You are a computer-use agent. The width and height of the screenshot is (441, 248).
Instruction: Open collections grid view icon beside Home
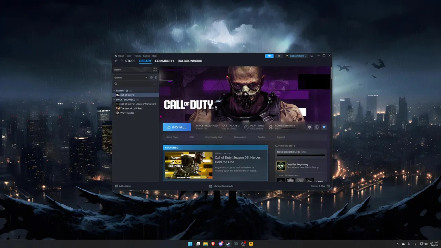tap(155, 70)
